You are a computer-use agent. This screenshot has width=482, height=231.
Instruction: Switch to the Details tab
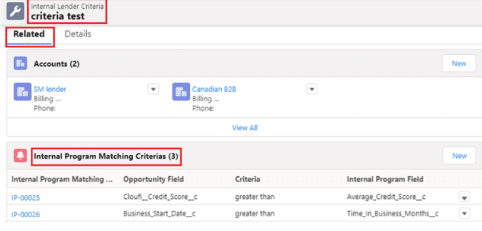pyautogui.click(x=78, y=34)
